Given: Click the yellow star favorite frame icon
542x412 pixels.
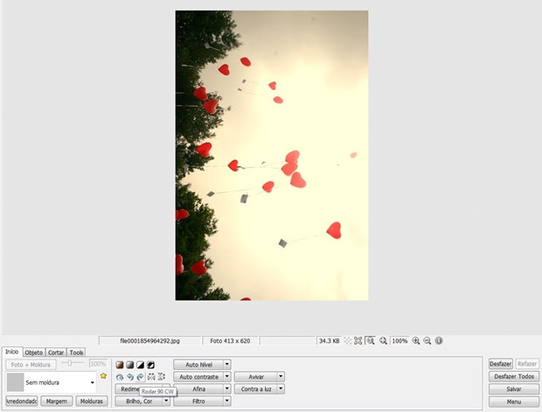Looking at the screenshot, I should (x=103, y=375).
